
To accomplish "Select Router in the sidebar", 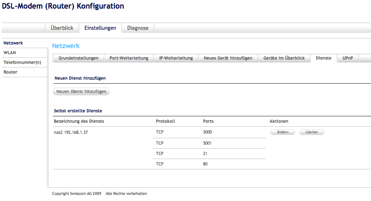I will 10,72.
